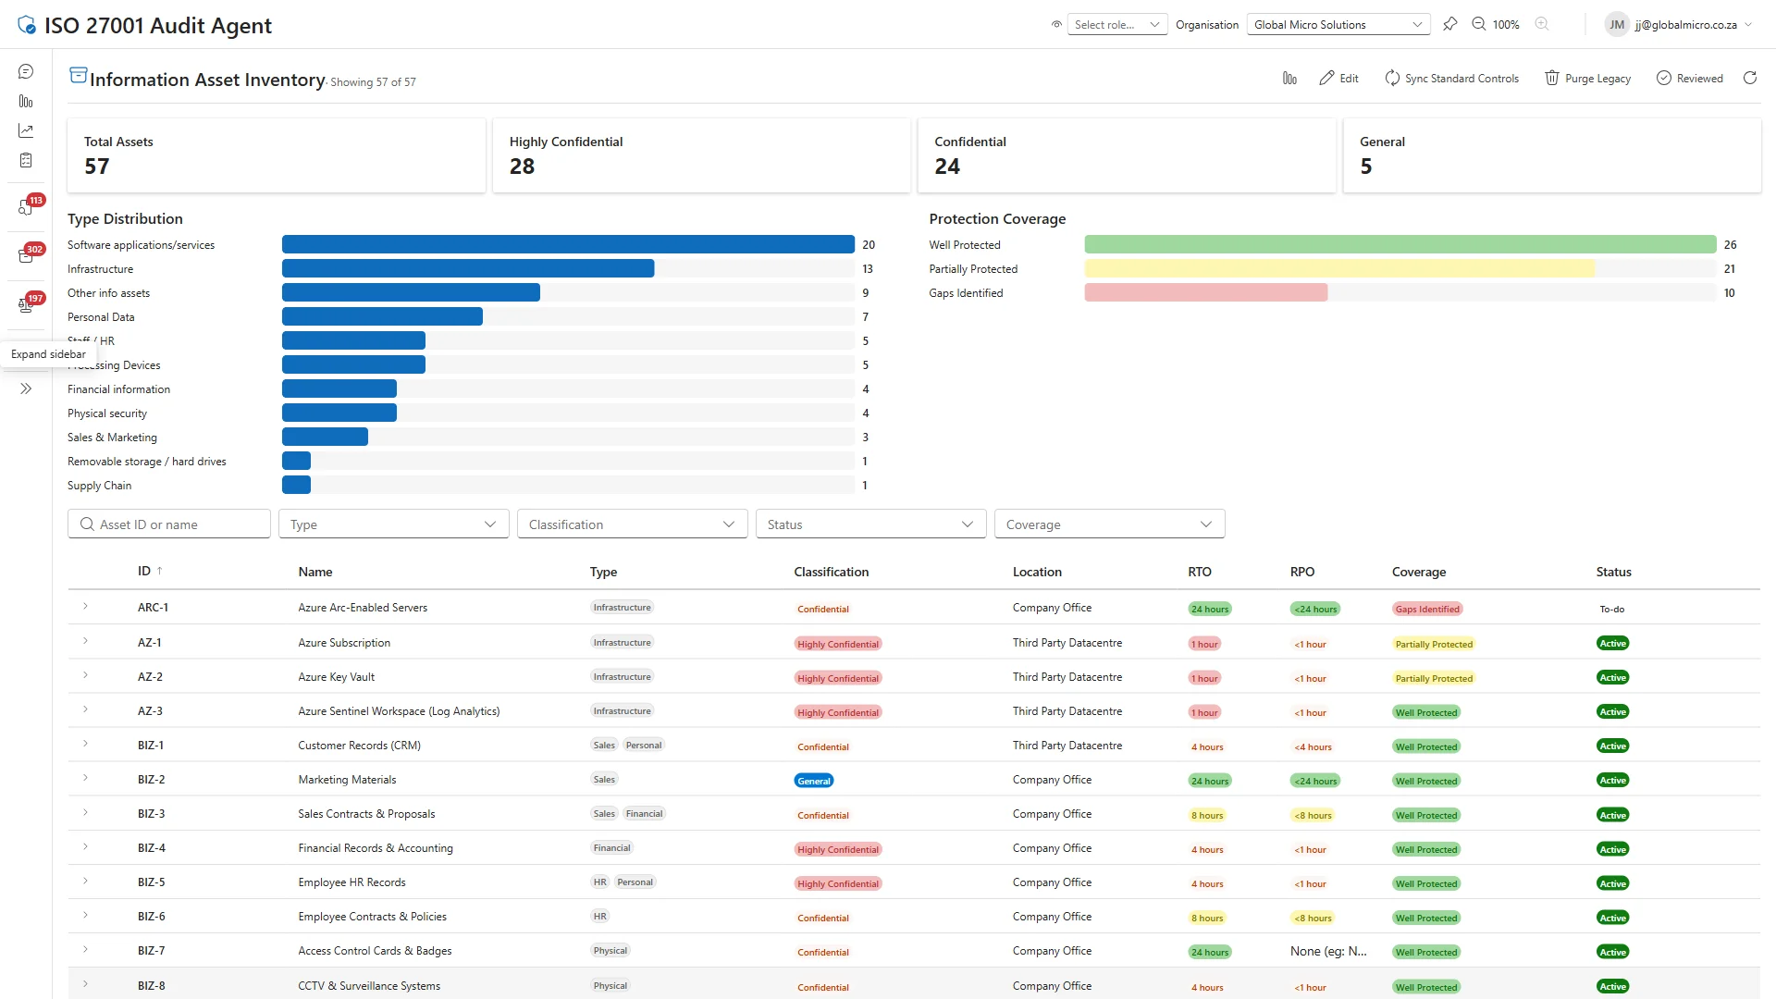The image size is (1776, 999).
Task: Click the Well Protected coverage bar
Action: pos(1397,244)
